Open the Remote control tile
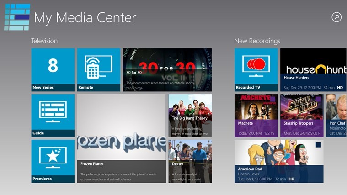This screenshot has height=195, width=347. pos(98,70)
